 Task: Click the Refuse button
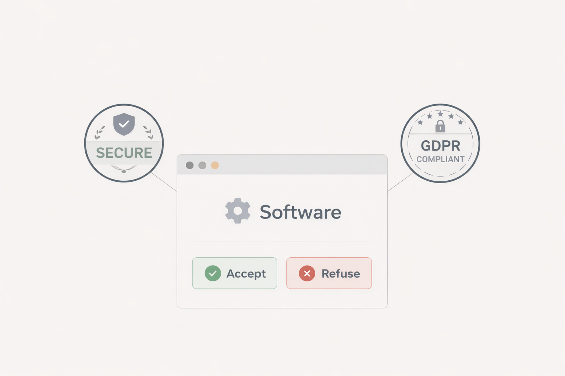329,273
